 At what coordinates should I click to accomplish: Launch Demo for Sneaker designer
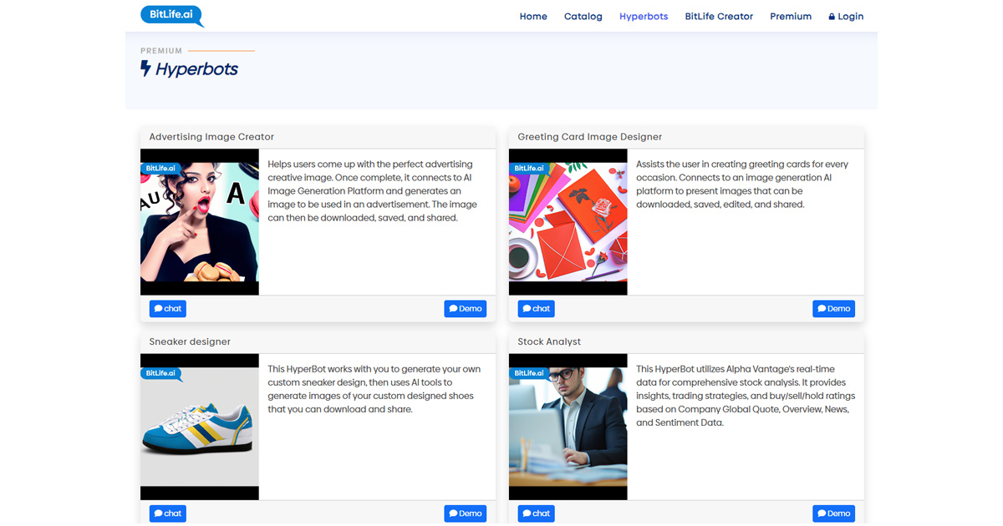point(465,513)
